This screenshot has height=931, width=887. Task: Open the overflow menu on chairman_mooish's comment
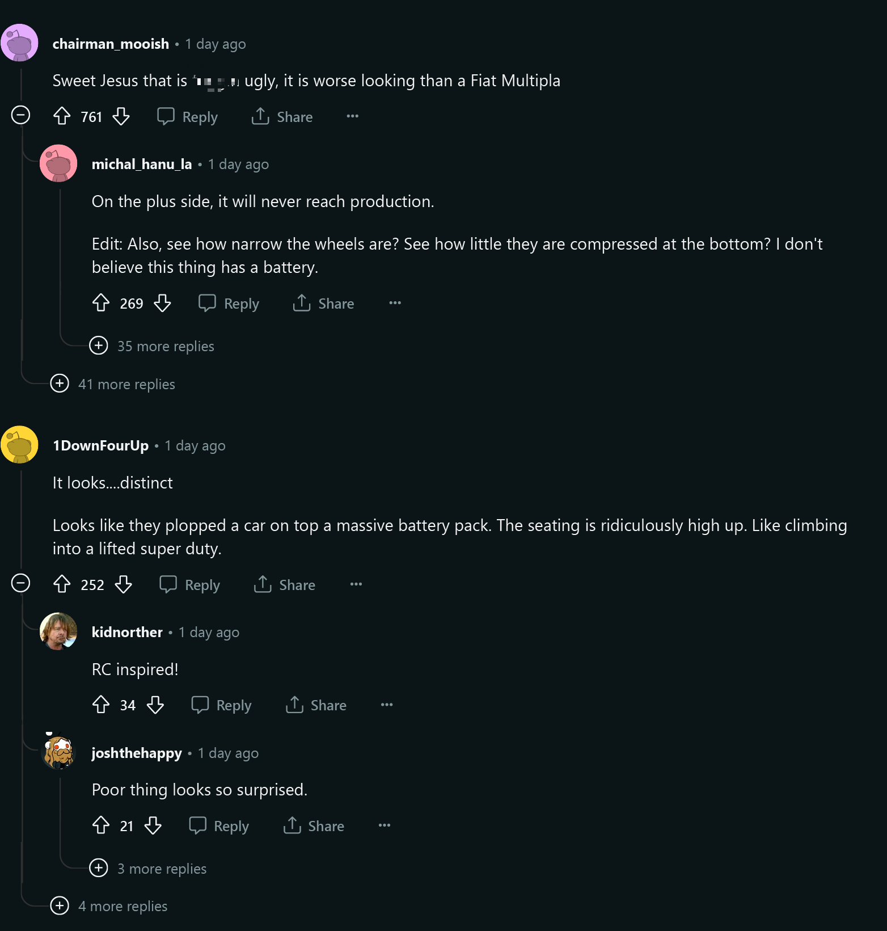pos(352,116)
